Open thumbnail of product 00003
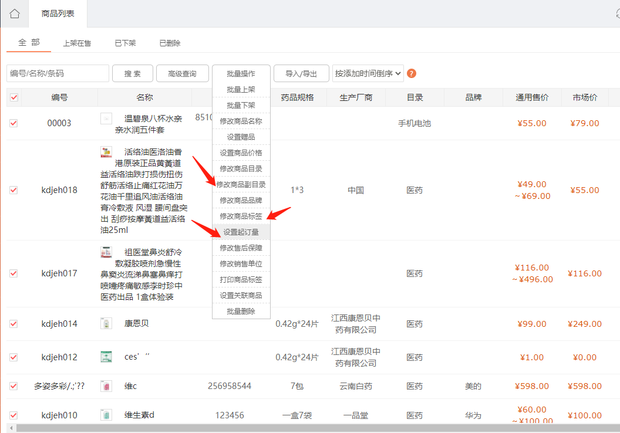Viewport: 620px width, 433px height. pos(106,119)
